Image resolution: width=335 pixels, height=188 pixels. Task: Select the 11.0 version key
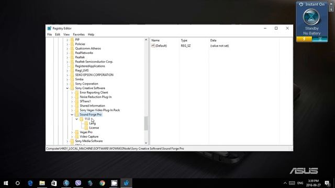[x=87, y=119]
